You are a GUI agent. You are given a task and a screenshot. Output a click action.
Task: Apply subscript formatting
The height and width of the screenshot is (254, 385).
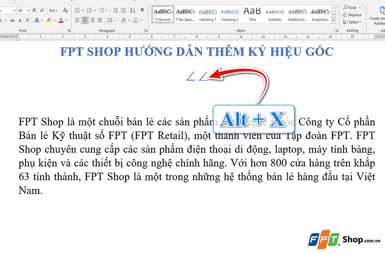20,20
